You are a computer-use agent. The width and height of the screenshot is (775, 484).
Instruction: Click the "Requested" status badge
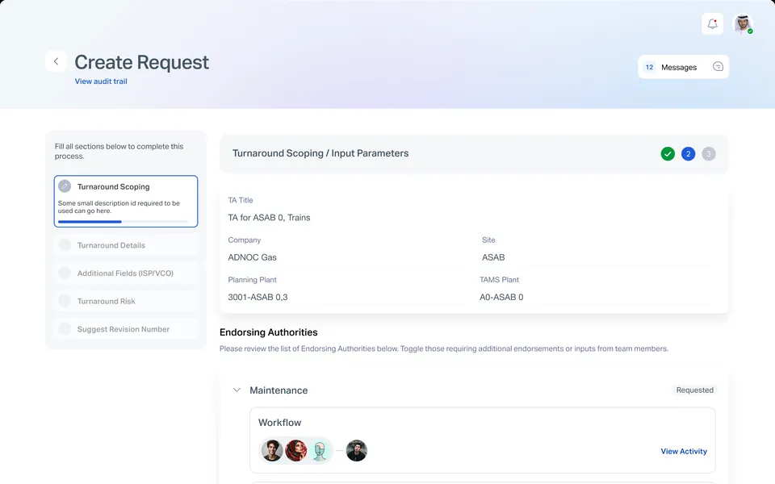694,390
